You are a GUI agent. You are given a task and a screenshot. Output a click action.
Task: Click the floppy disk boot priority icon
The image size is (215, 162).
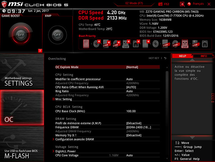point(195,43)
